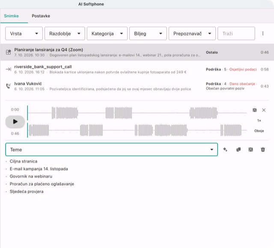Open the Teme view selector dropdown
This screenshot has width=274, height=248.
click(111, 149)
